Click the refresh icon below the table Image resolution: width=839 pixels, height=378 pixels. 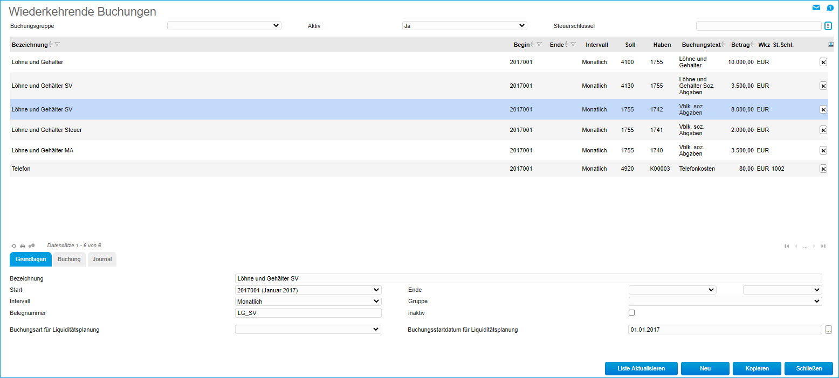[x=13, y=246]
